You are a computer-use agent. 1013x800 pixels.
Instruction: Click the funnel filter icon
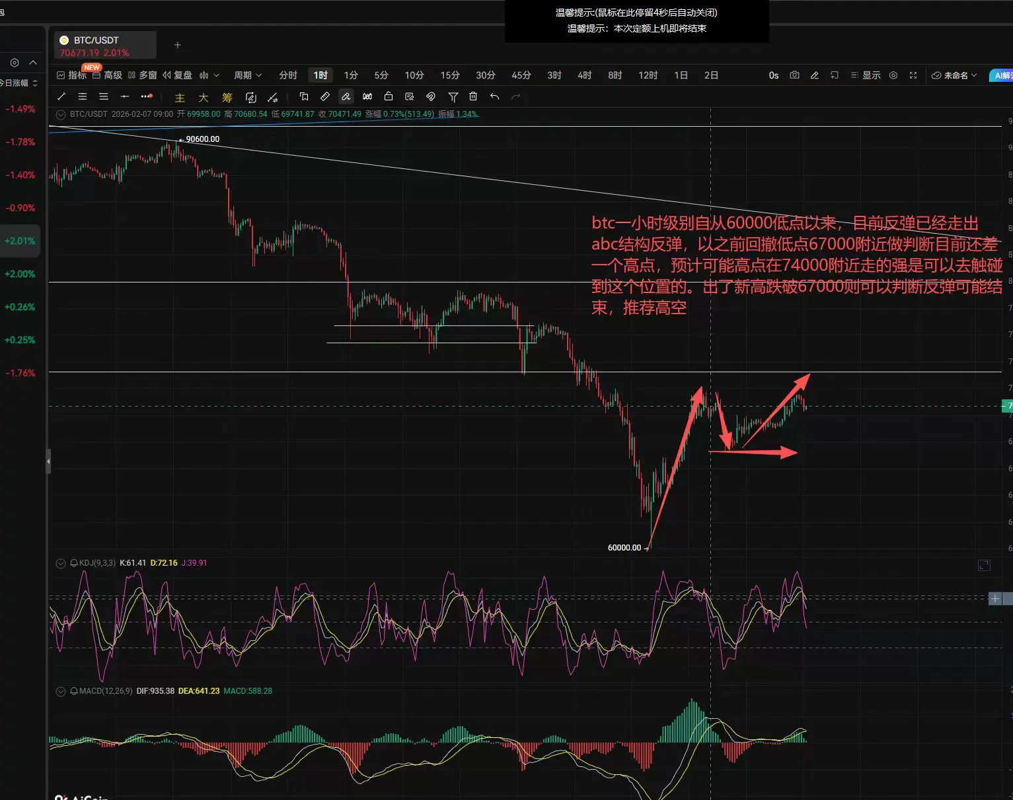453,96
